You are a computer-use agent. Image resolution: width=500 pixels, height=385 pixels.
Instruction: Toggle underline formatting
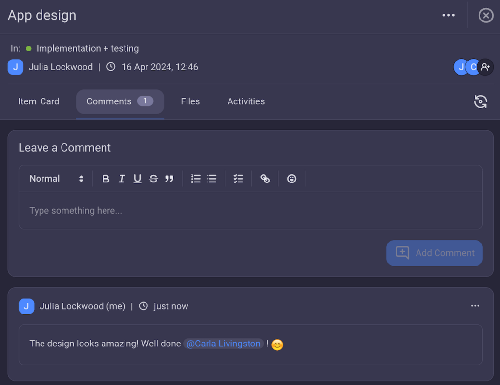[137, 179]
